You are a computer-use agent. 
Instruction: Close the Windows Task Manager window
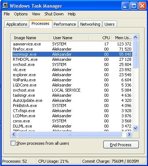[142, 6]
